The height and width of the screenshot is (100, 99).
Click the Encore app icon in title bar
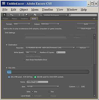pos(4,3)
